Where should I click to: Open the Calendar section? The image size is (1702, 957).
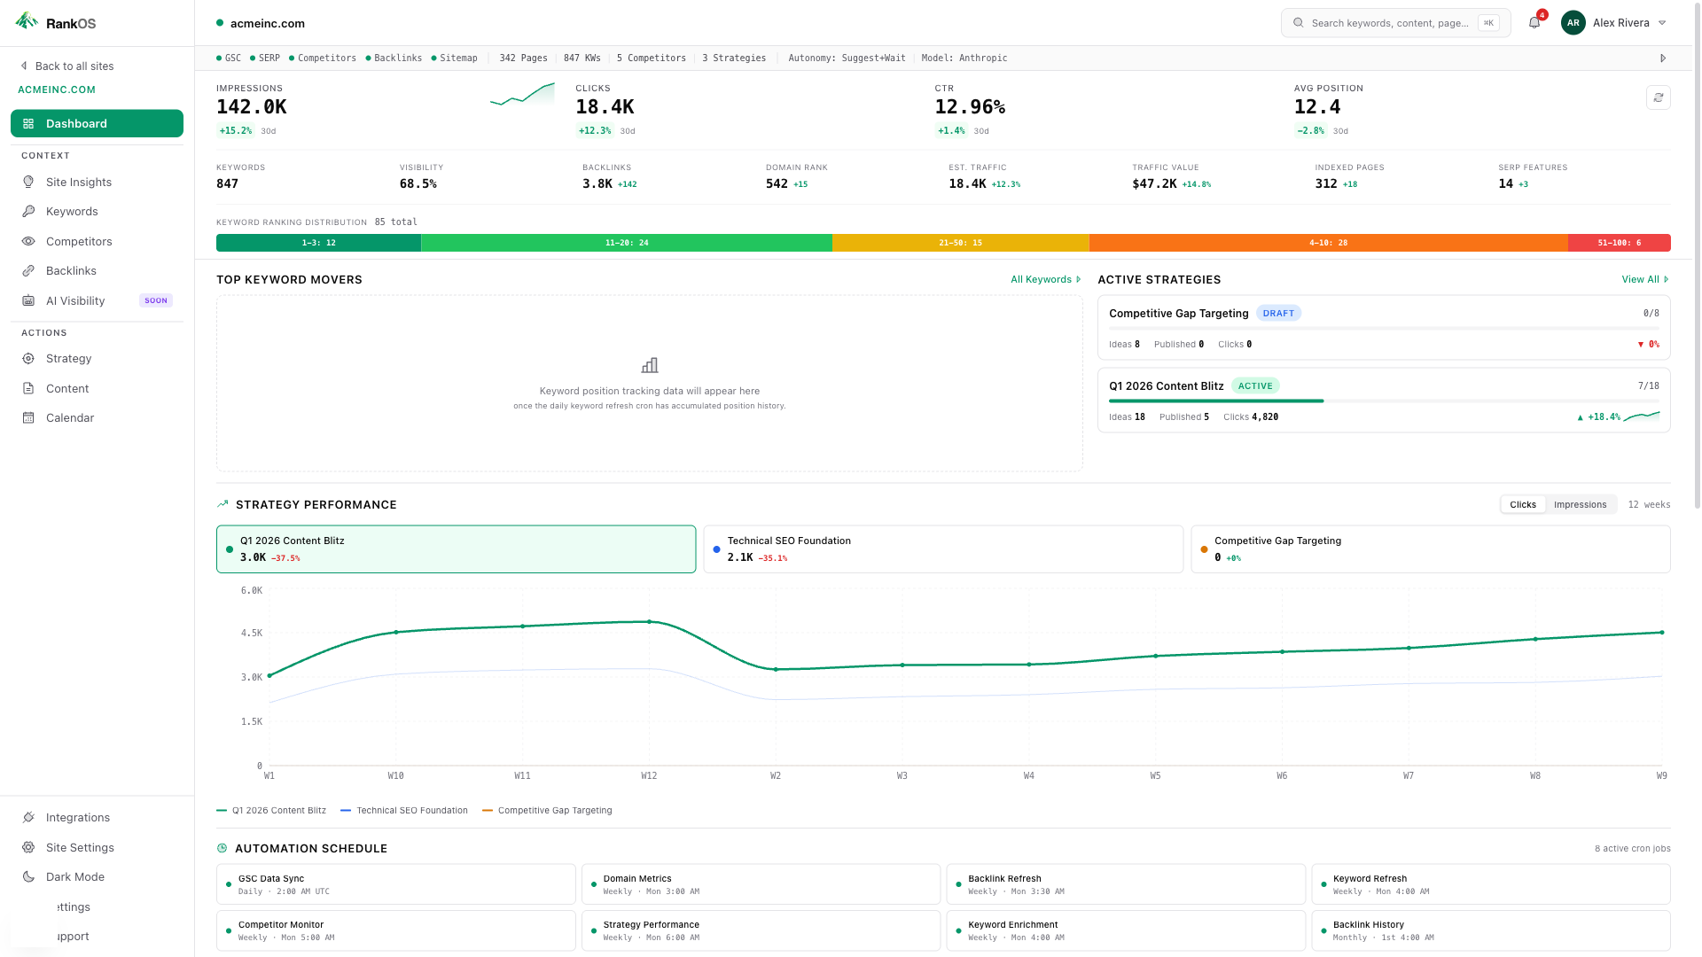[x=70, y=417]
